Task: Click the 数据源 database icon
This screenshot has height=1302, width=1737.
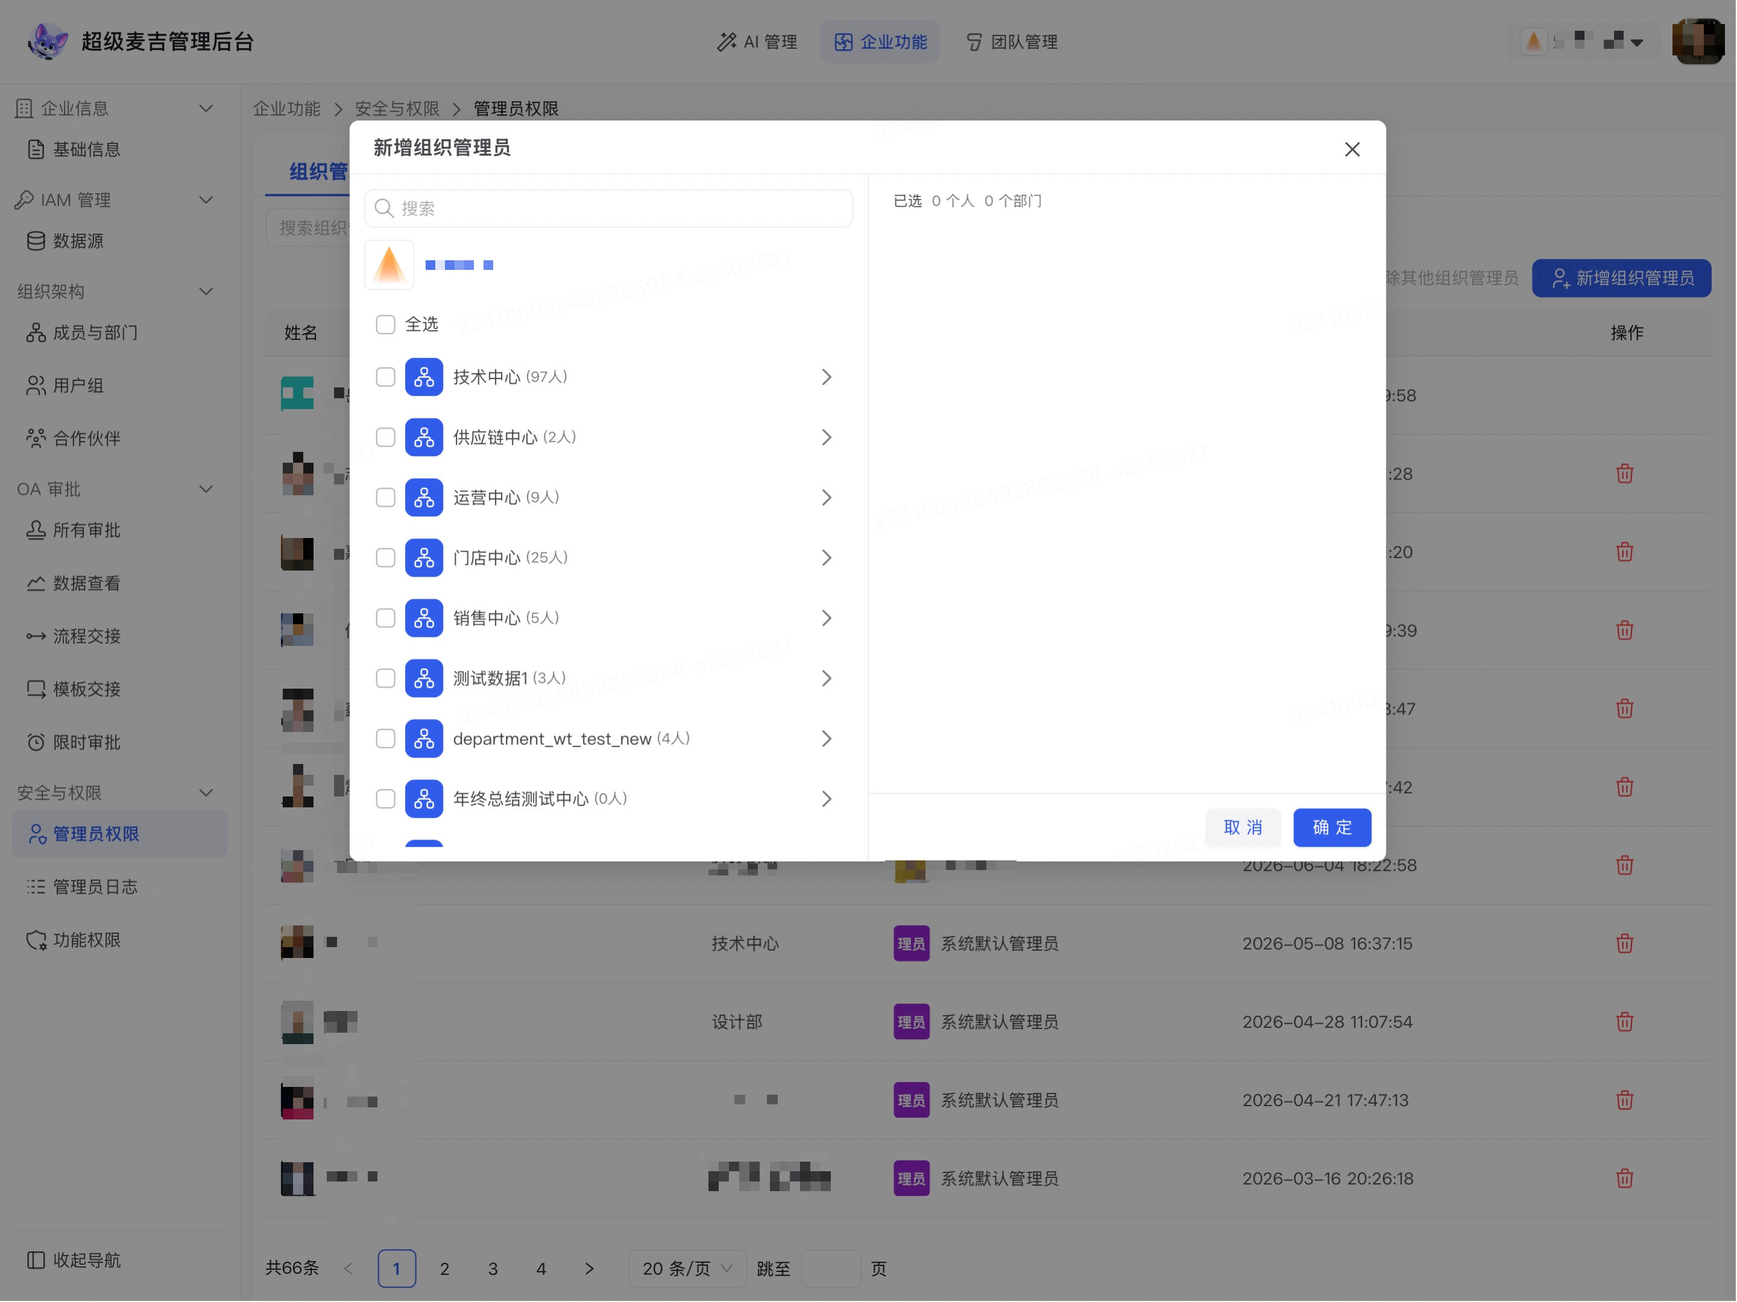Action: [36, 241]
